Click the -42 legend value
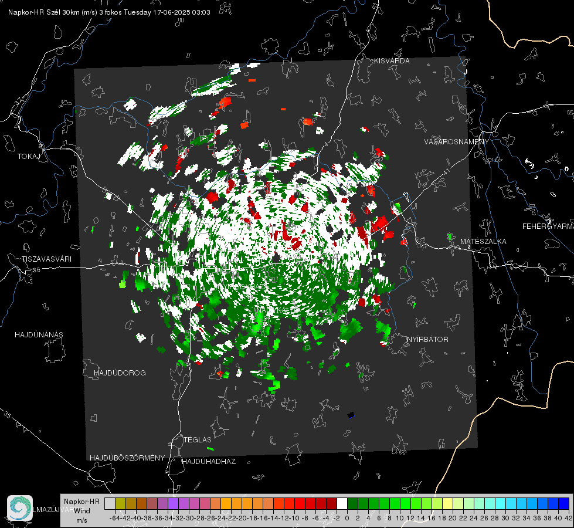Viewport: 574px width, 528px height. click(x=125, y=518)
